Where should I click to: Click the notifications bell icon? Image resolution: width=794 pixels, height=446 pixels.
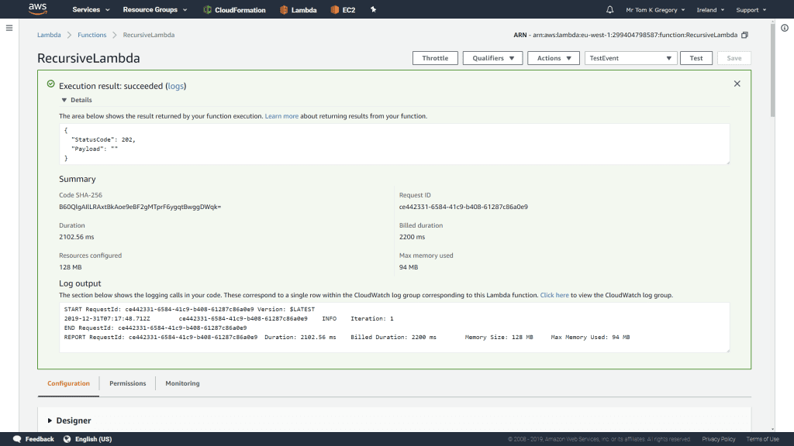[609, 10]
